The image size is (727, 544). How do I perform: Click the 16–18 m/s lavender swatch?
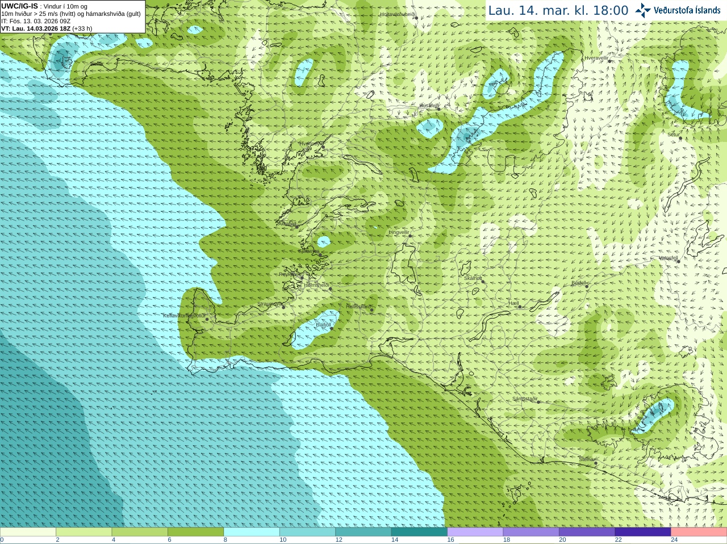[x=475, y=532]
